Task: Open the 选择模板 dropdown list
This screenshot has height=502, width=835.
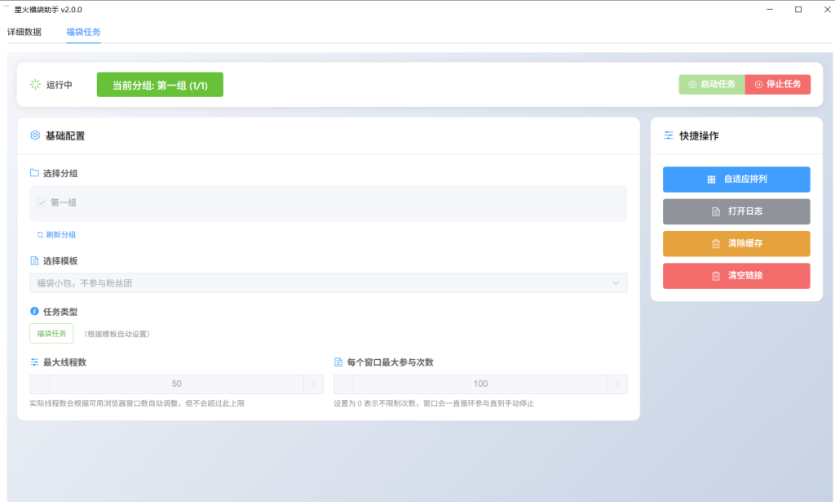Action: pyautogui.click(x=328, y=282)
